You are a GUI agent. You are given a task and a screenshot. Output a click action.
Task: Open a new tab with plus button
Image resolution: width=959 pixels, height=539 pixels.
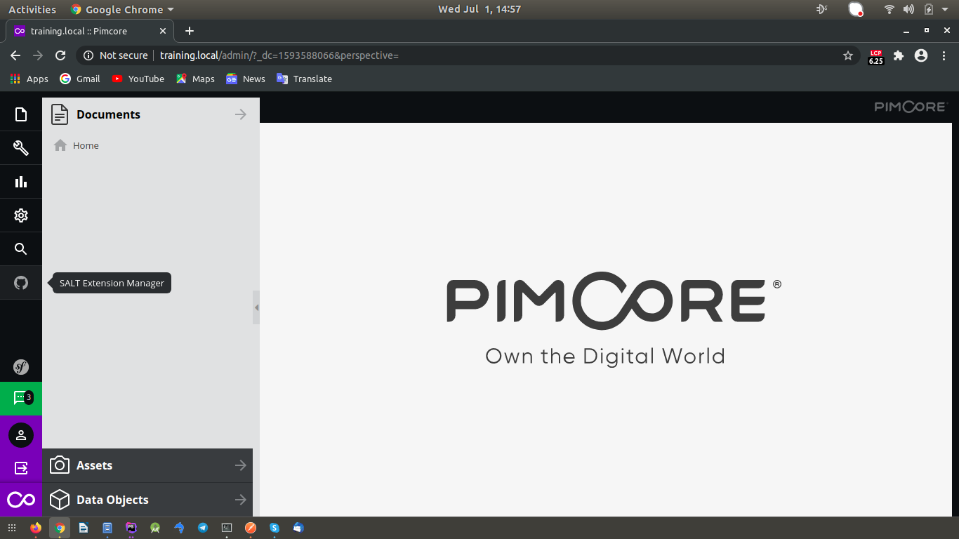pyautogui.click(x=190, y=31)
